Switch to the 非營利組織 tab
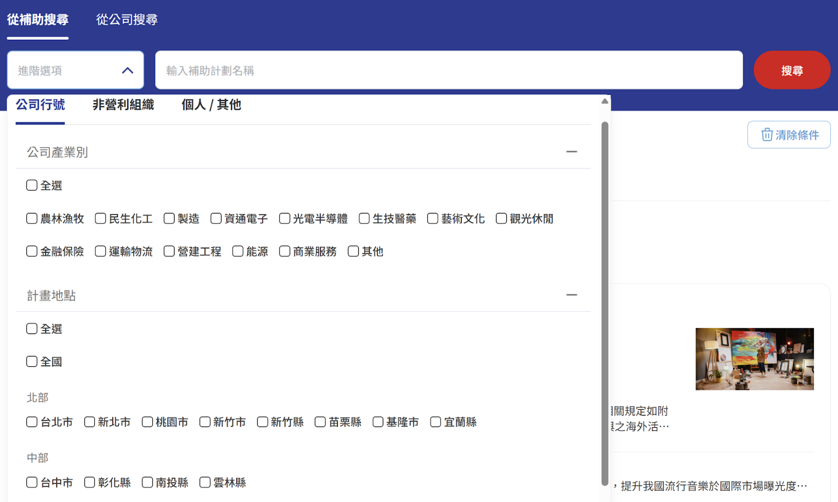838x502 pixels. pos(123,105)
